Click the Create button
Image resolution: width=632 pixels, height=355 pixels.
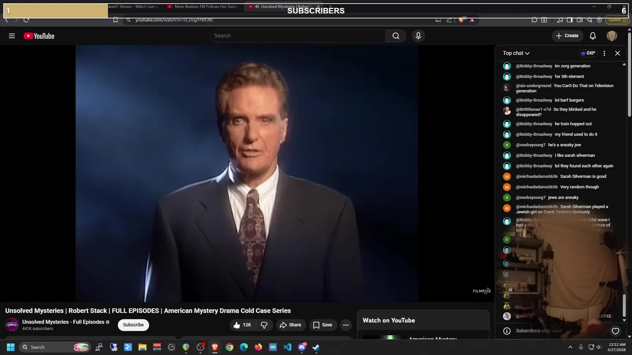(x=567, y=35)
